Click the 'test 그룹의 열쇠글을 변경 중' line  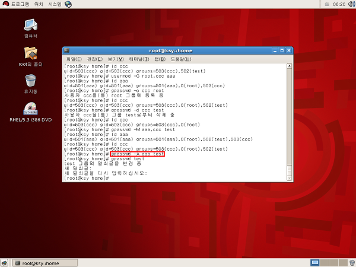[103, 164]
